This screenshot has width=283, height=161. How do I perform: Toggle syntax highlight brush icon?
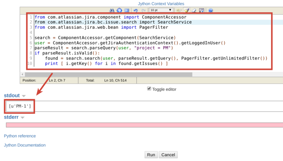[x=187, y=10]
